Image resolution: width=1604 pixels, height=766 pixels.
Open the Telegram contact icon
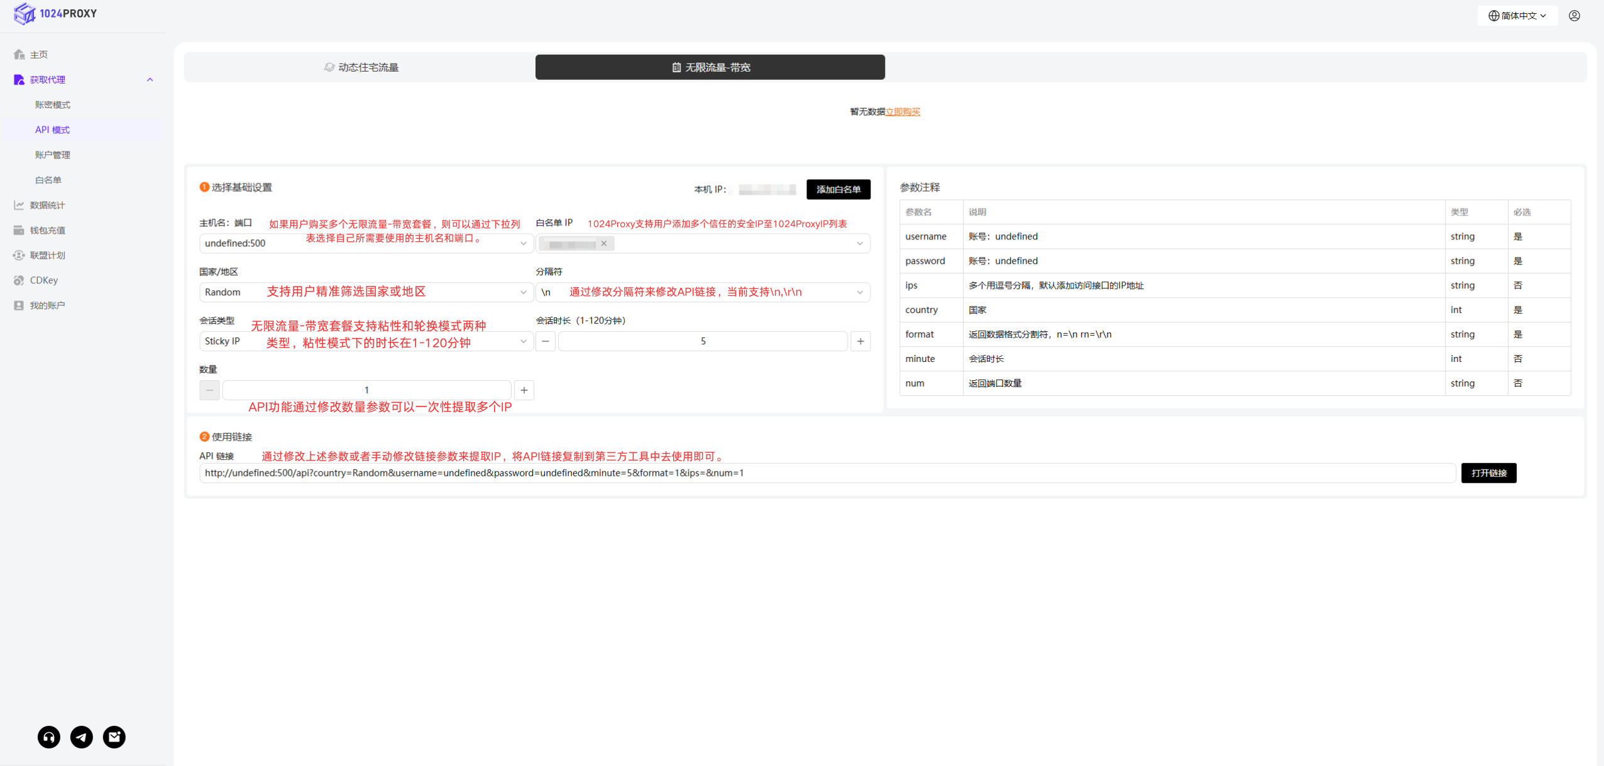[82, 736]
